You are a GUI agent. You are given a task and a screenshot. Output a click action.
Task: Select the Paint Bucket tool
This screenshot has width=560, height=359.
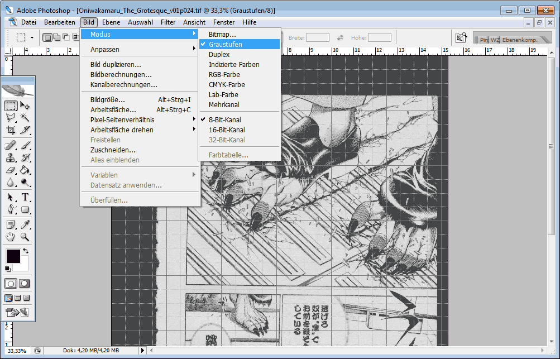pos(25,170)
